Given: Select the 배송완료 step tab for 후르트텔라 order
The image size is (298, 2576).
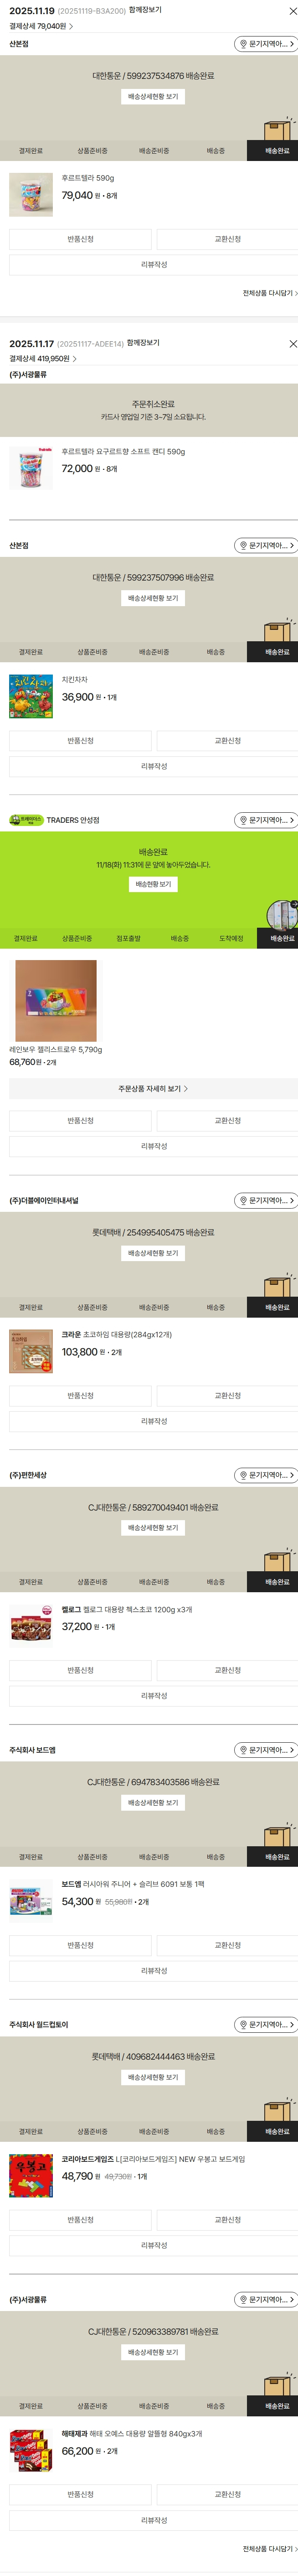Looking at the screenshot, I should (x=277, y=151).
